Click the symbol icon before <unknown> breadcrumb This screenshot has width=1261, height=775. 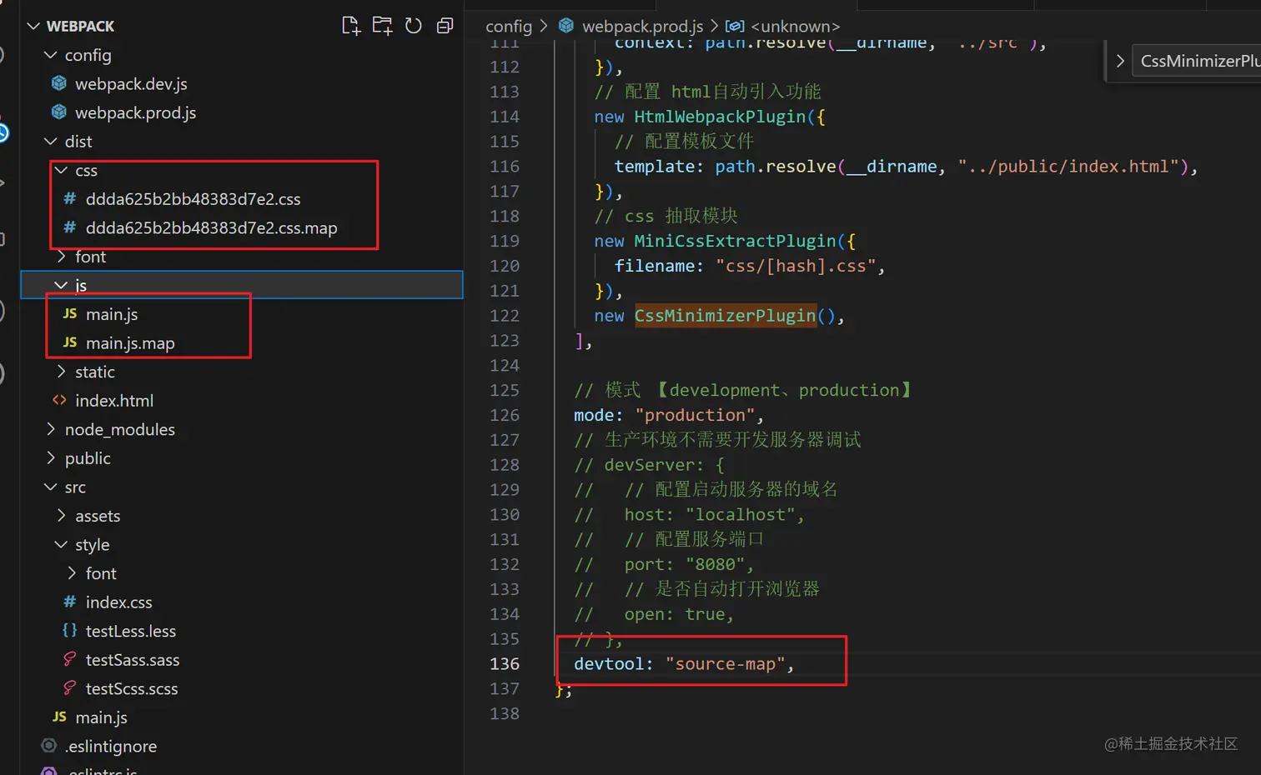735,26
